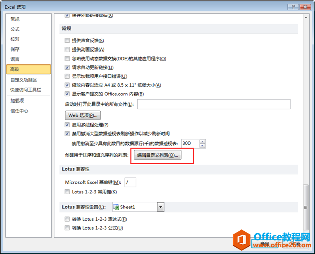Select the 校对 category
This screenshot has height=254, width=315.
pyautogui.click(x=15, y=39)
